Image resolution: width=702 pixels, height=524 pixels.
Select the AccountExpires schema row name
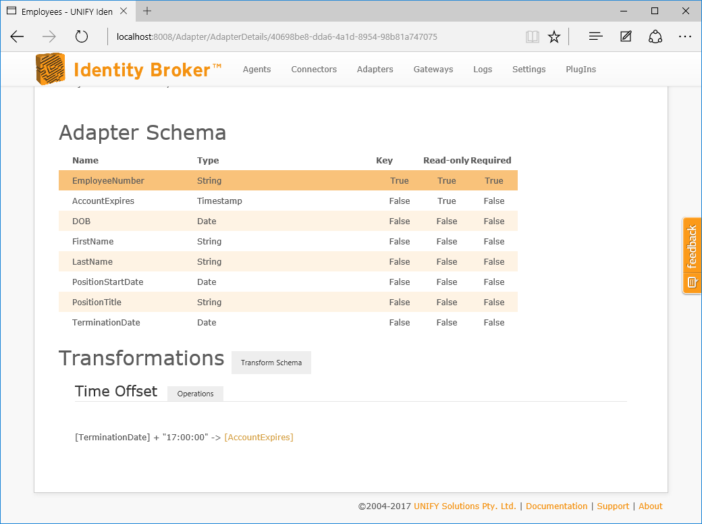tap(103, 201)
